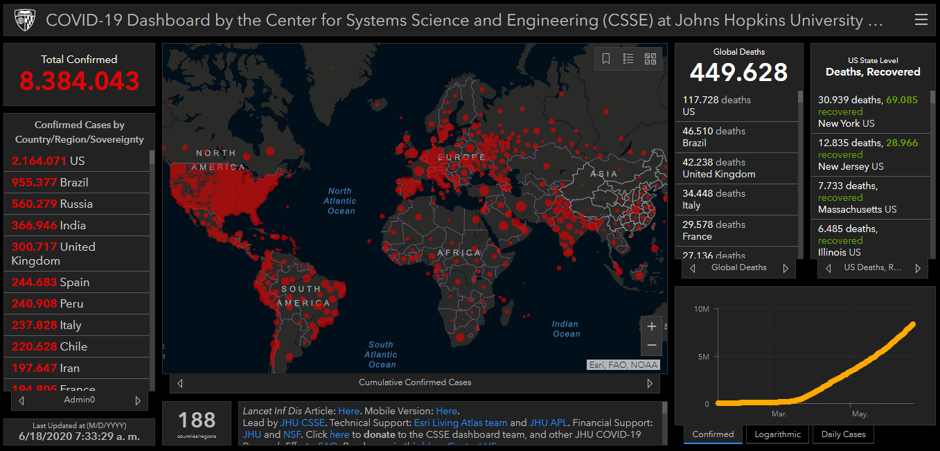Viewport: 940px width, 451px height.
Task: Select the Cumulative Confirmed Cases map label
Action: pos(415,382)
